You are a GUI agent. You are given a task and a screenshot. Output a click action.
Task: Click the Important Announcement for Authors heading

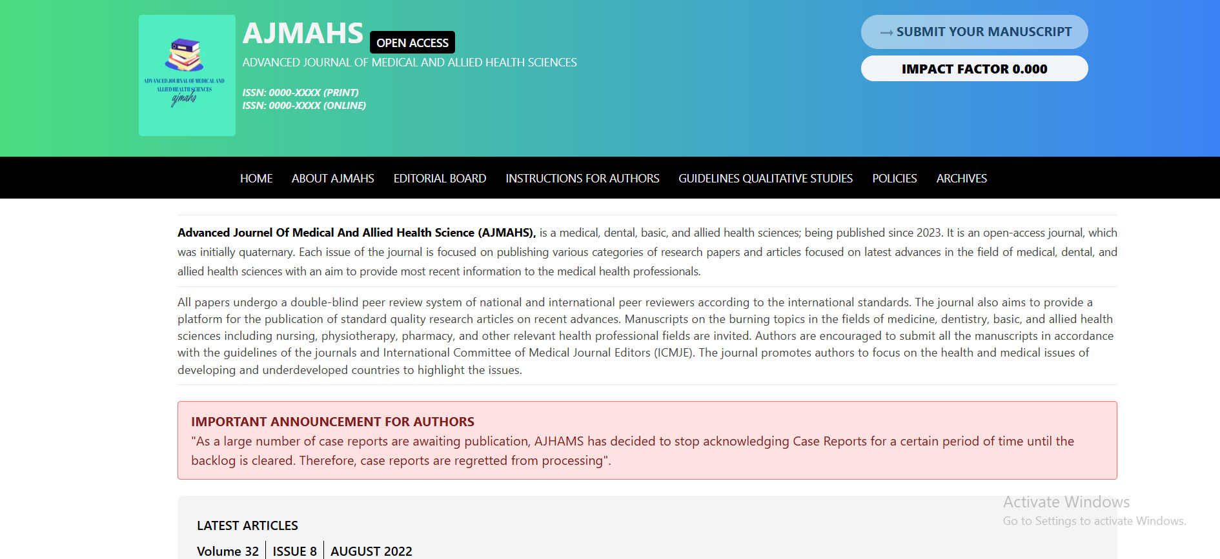pos(332,422)
